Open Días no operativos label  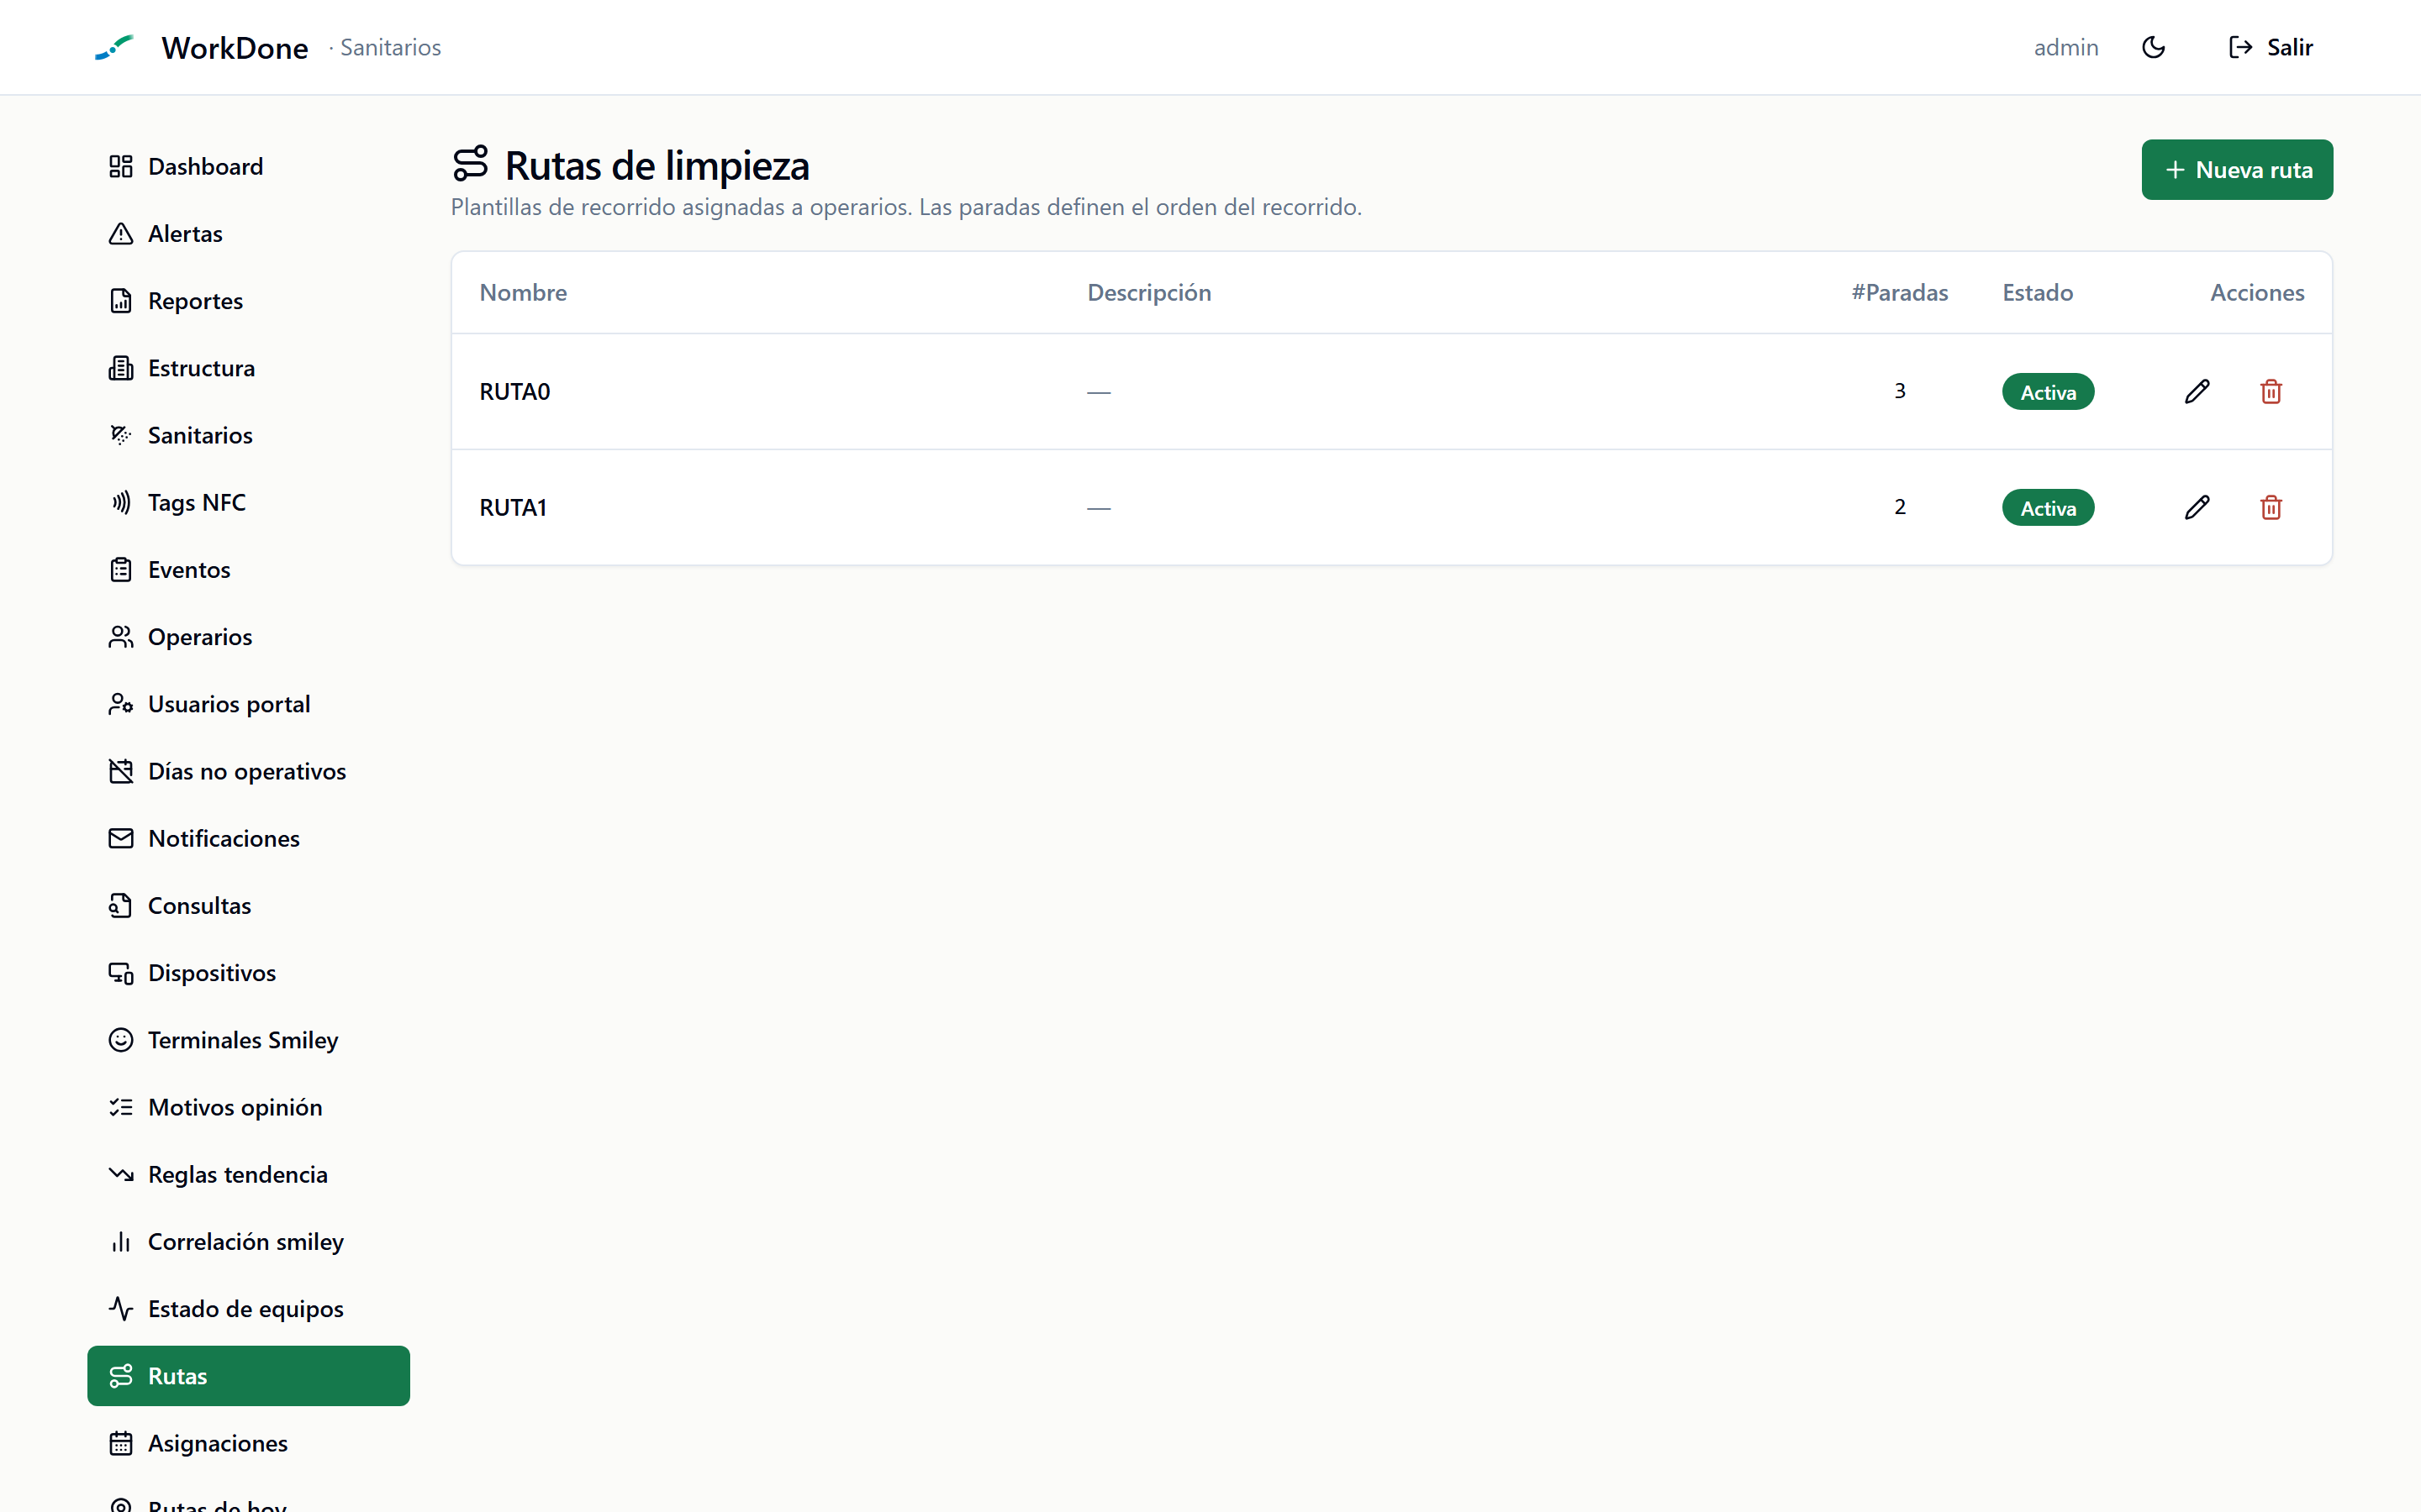coord(247,771)
